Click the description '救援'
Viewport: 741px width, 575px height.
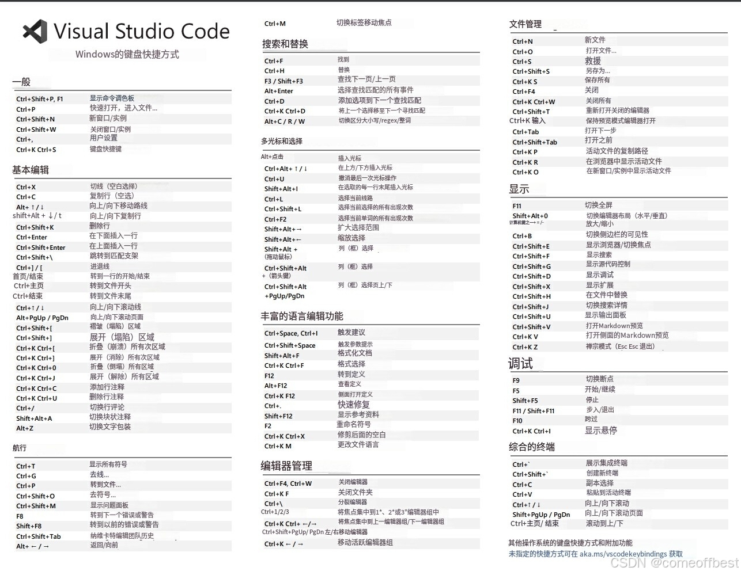pyautogui.click(x=593, y=61)
